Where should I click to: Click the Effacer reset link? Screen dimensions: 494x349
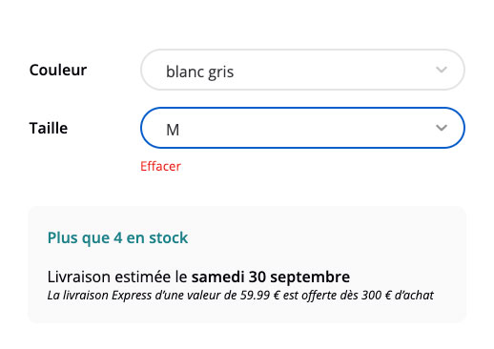(160, 166)
